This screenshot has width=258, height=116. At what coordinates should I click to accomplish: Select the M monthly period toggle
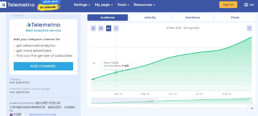point(108,28)
